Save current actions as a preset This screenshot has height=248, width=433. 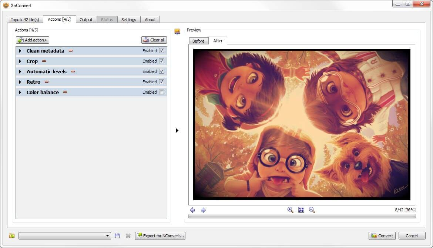click(117, 235)
